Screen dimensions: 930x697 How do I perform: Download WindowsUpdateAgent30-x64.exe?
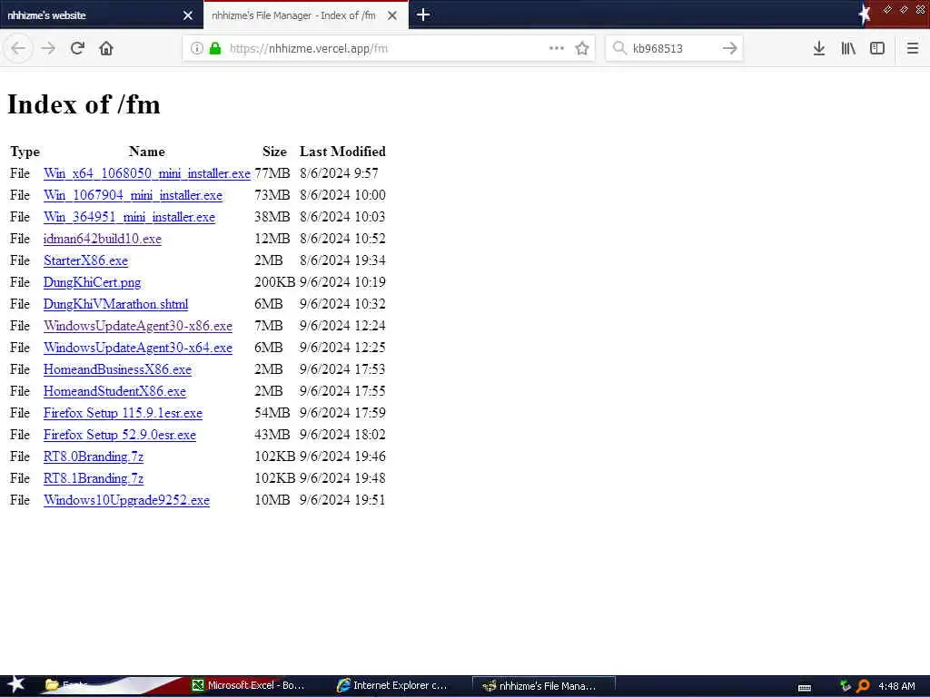(138, 348)
